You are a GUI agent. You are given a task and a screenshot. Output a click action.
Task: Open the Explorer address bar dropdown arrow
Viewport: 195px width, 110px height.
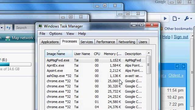click(x=2, y=28)
